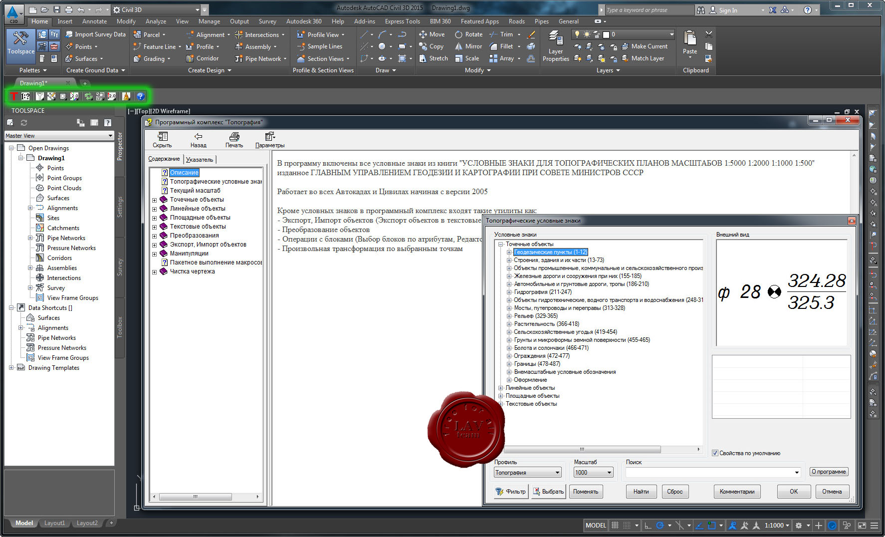
Task: Open the Express Tools ribbon tab
Action: pyautogui.click(x=402, y=21)
